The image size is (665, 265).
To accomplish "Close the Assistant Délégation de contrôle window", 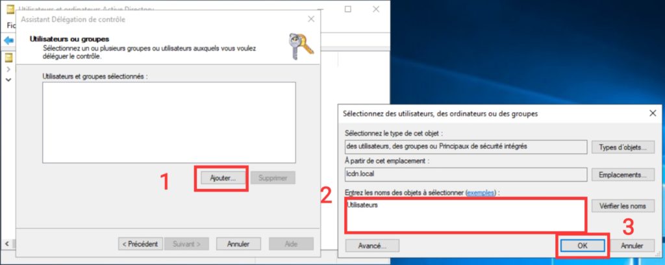I will click(x=311, y=19).
